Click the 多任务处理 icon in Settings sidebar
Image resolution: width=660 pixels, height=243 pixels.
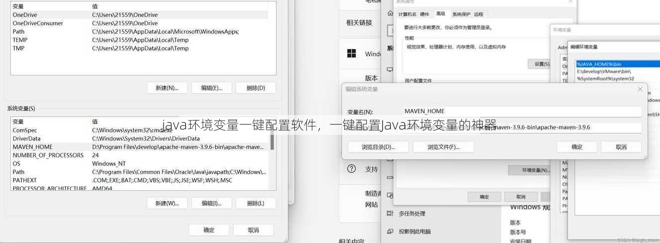pyautogui.click(x=390, y=214)
